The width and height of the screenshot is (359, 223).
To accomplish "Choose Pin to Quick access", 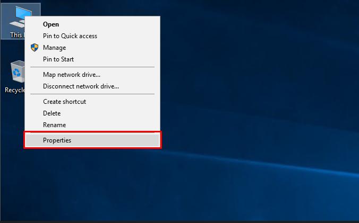I will click(92, 36).
